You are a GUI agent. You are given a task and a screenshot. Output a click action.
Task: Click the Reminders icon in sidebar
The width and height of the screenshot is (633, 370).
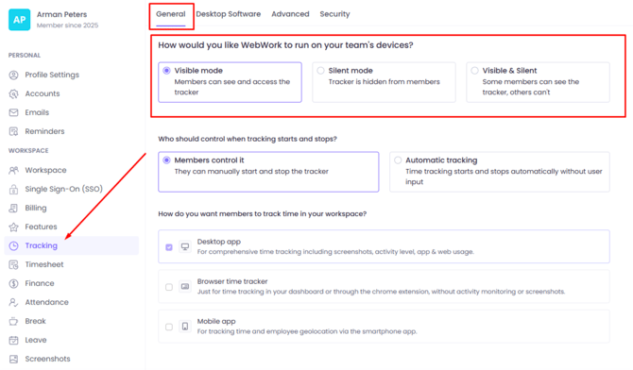(x=14, y=131)
